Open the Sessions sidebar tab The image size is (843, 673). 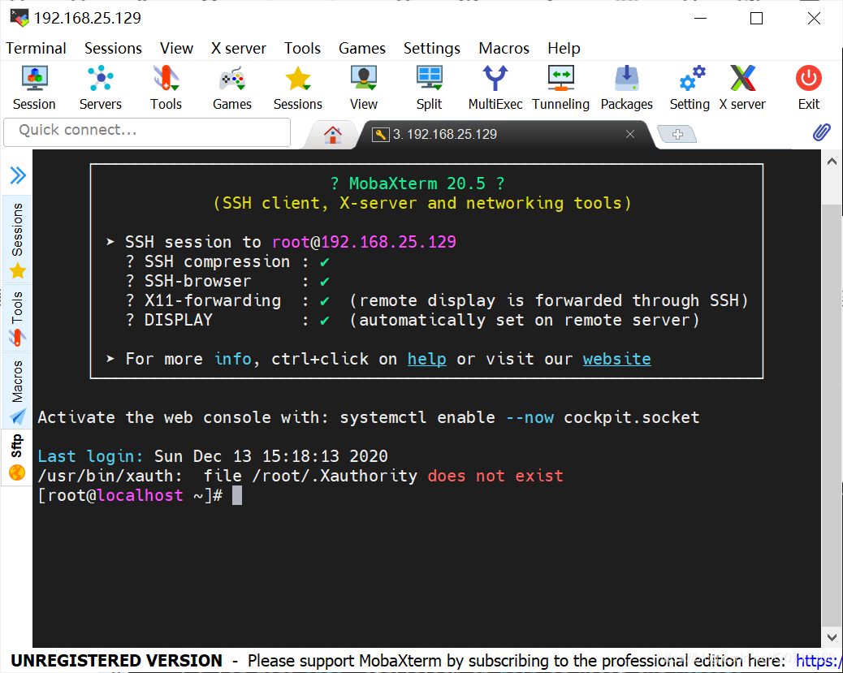(x=17, y=239)
